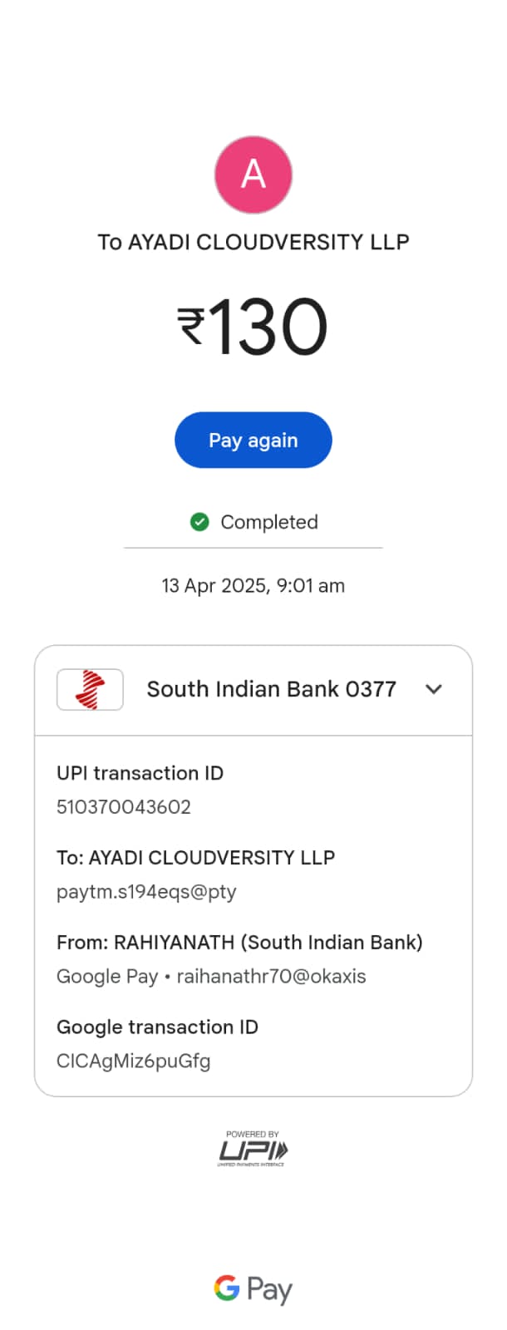Select UPI transaction number 510370043602

tap(124, 807)
